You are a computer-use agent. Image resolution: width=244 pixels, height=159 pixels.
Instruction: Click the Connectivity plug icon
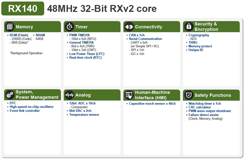coord(129,27)
